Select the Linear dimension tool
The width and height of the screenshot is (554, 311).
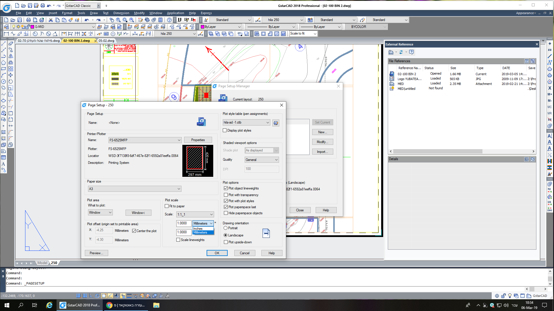(6, 34)
